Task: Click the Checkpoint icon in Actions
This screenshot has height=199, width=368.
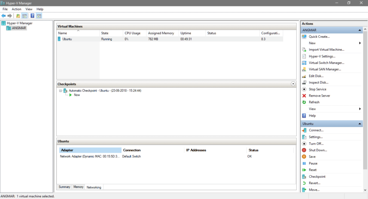Action: point(304,177)
